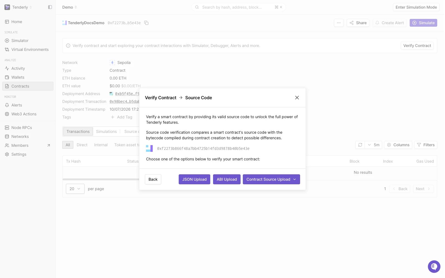Click the full contract address in dialog
445x278 pixels.
point(203,148)
